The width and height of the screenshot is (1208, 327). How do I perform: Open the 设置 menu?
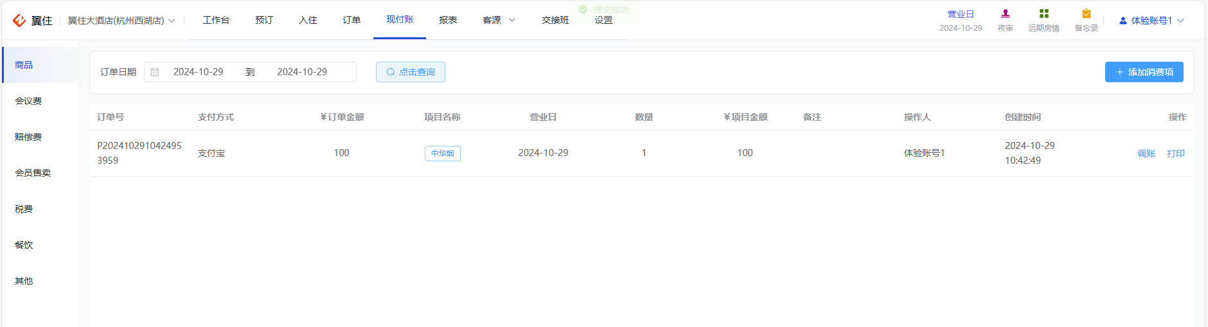point(603,20)
